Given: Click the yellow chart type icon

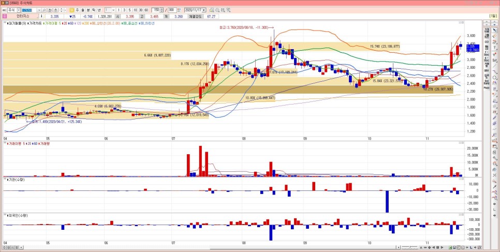Looking at the screenshot, I should point(72,10).
